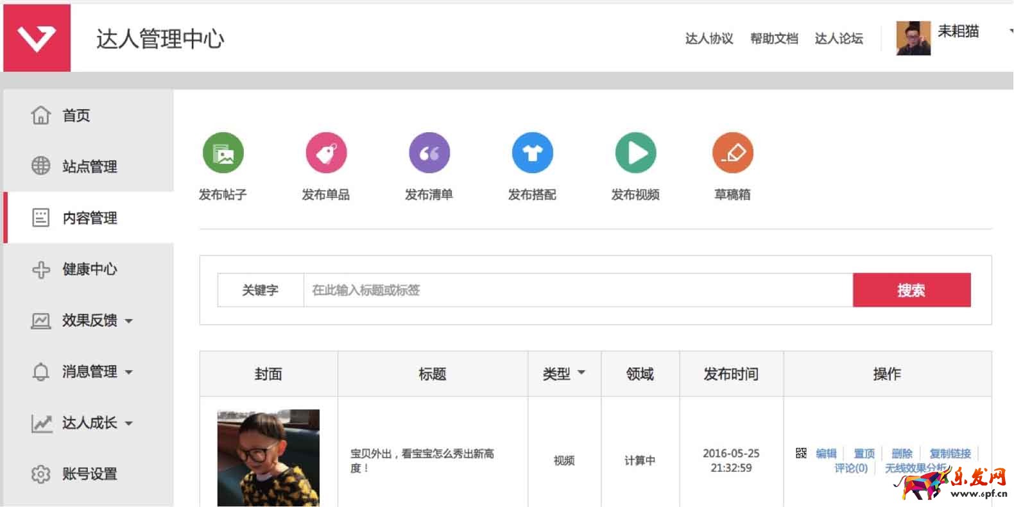The height and width of the screenshot is (507, 1014).
Task: Click the keyword search input field
Action: (x=578, y=290)
